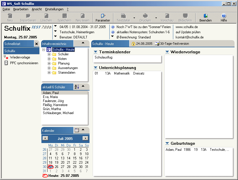The width and height of the screenshot is (238, 180).
Task: Click Heute: 25.07.2005 at calendar bottom
Action: 61,176
